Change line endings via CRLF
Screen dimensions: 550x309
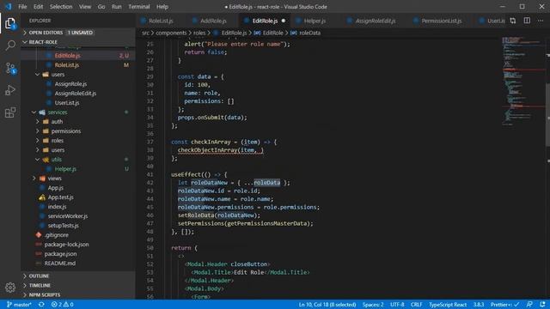(x=416, y=305)
